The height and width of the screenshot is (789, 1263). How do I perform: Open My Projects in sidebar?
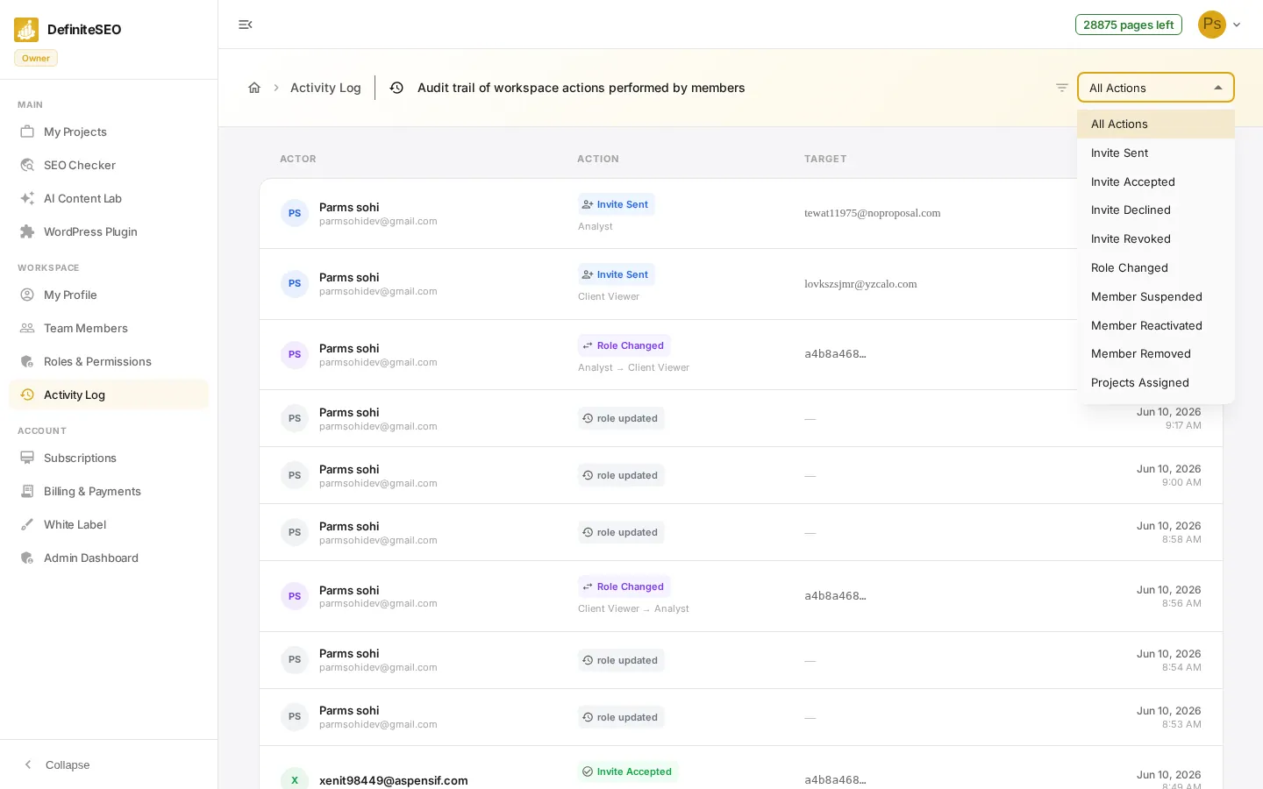(109, 131)
